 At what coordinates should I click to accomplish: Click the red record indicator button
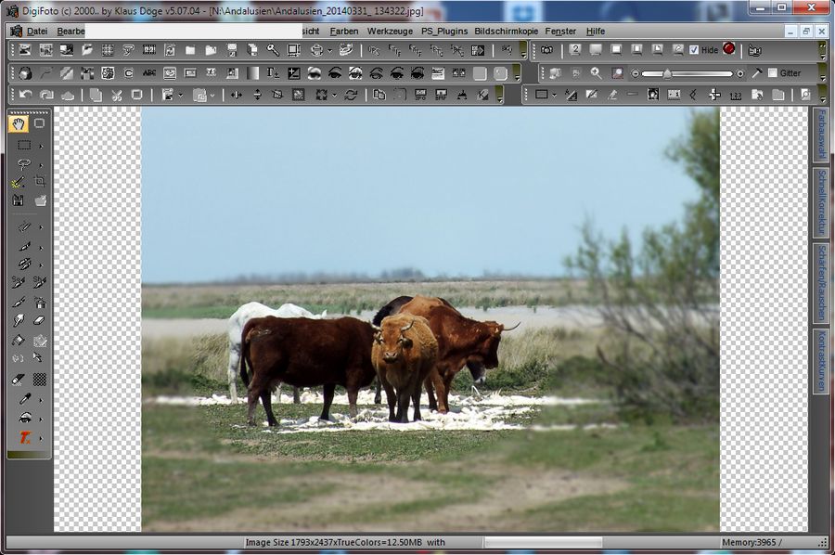(x=729, y=49)
